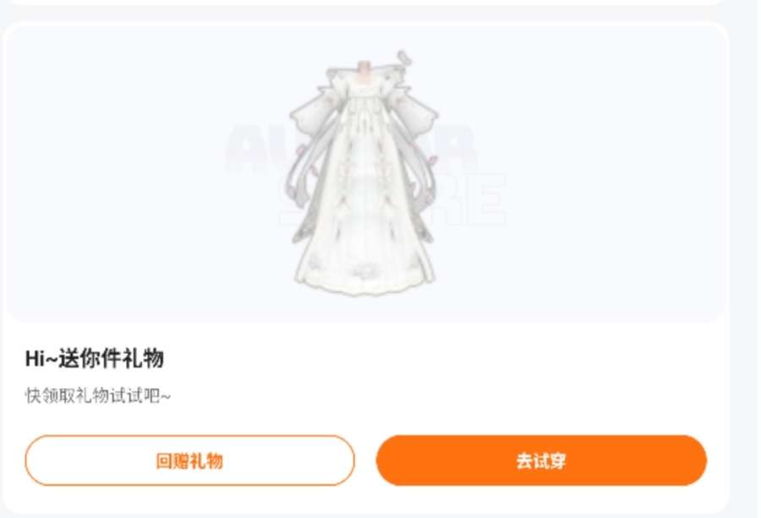Open the white hanfu dress gift image
The width and height of the screenshot is (761, 518).
364,173
